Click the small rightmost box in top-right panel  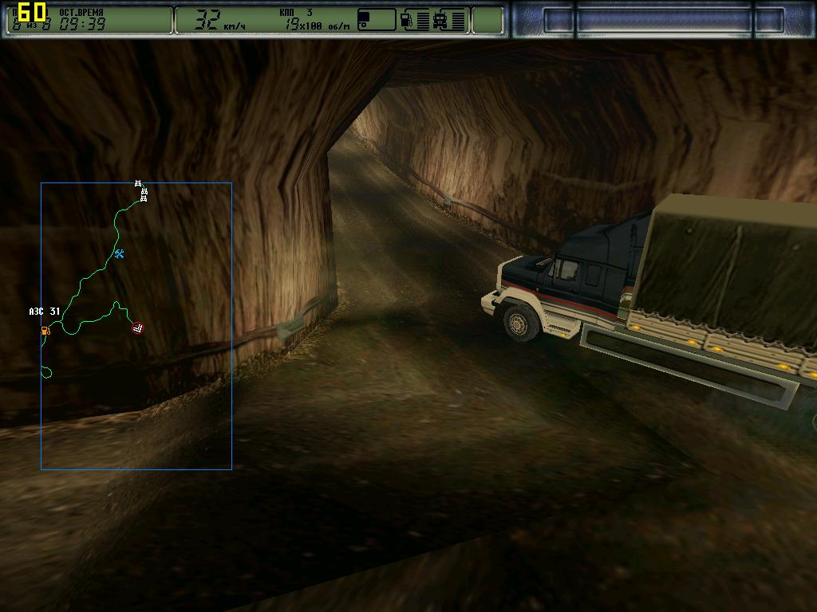coord(769,21)
